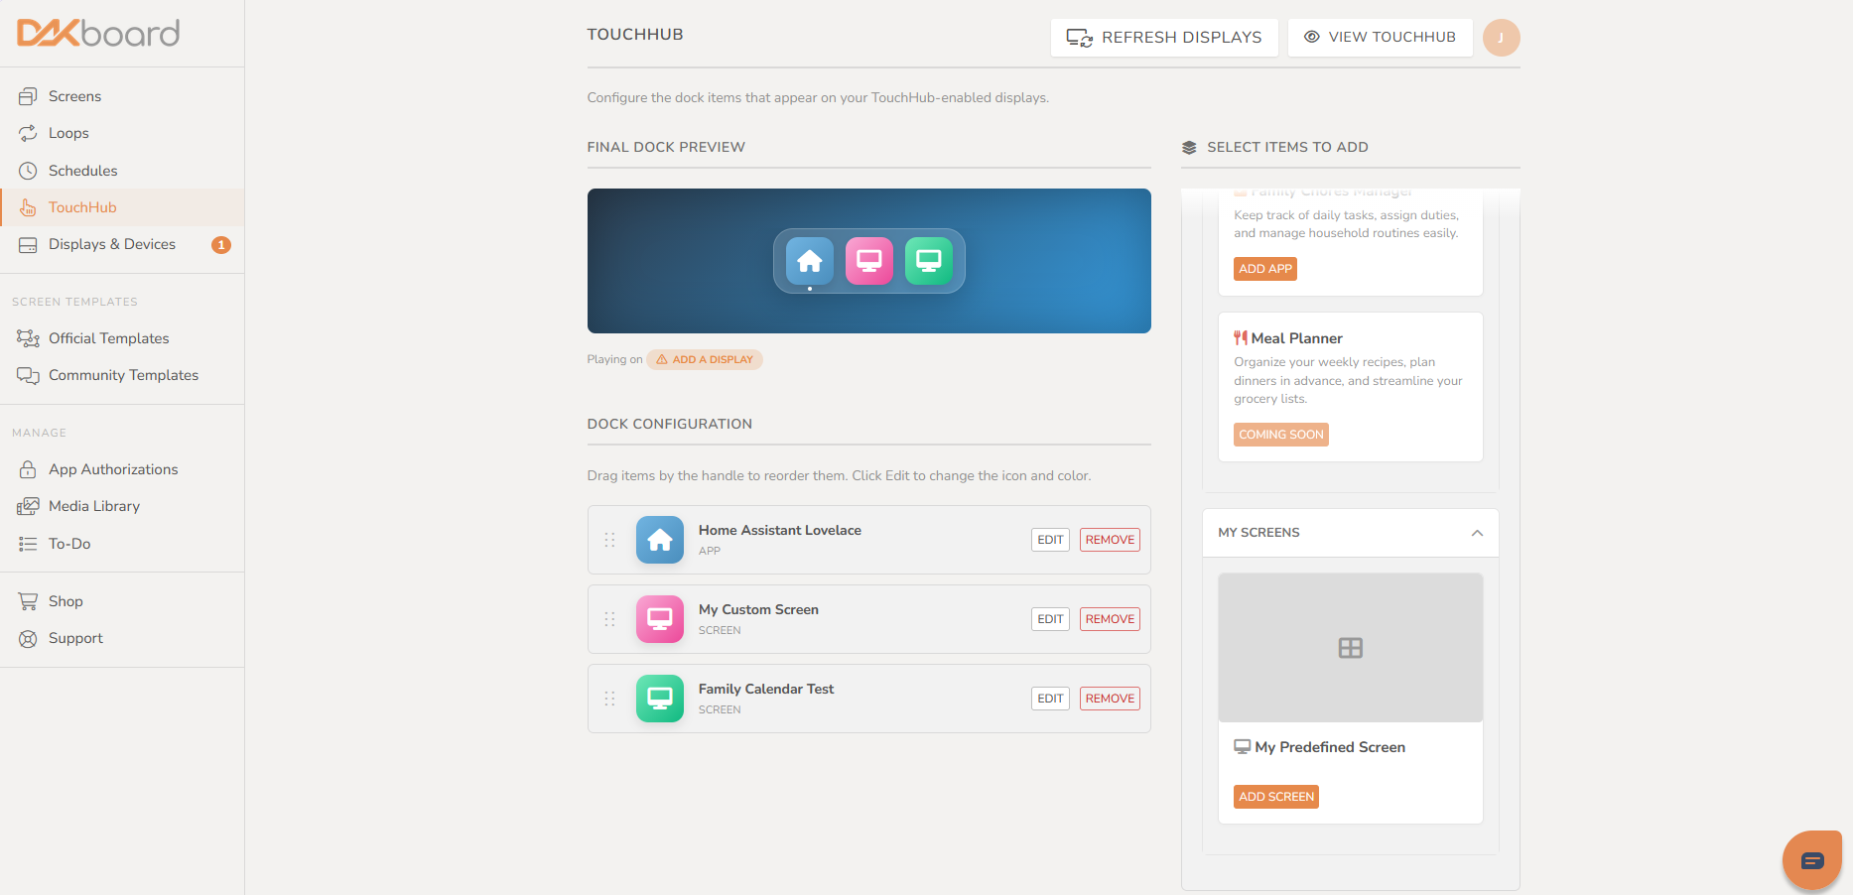This screenshot has height=895, width=1853.
Task: Click the pink screen icon in dock preview
Action: (x=869, y=261)
